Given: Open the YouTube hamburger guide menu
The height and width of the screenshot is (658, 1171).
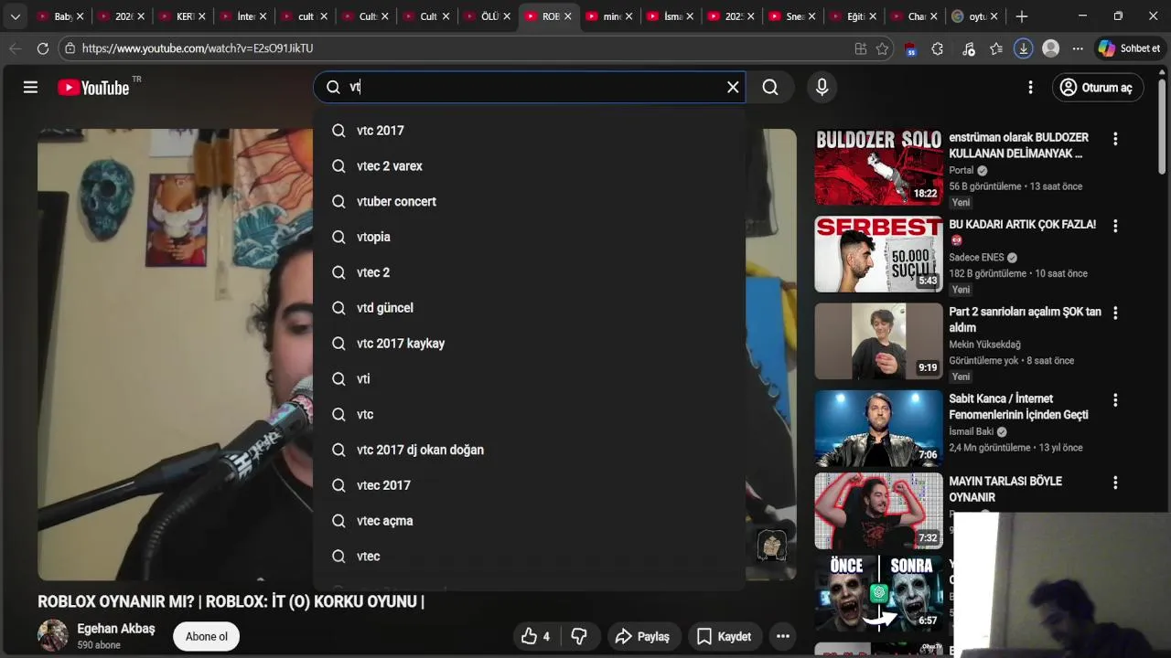Looking at the screenshot, I should (30, 87).
